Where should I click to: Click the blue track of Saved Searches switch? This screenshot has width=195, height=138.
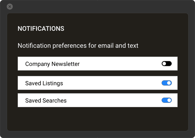pyautogui.click(x=164, y=100)
